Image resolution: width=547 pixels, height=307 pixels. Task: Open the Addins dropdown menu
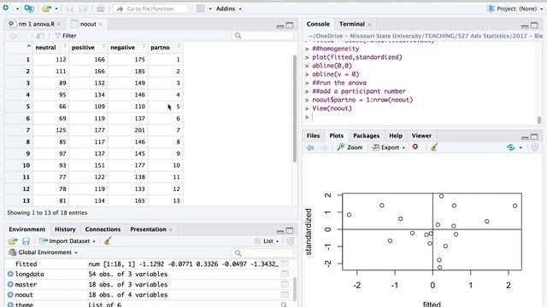(228, 9)
